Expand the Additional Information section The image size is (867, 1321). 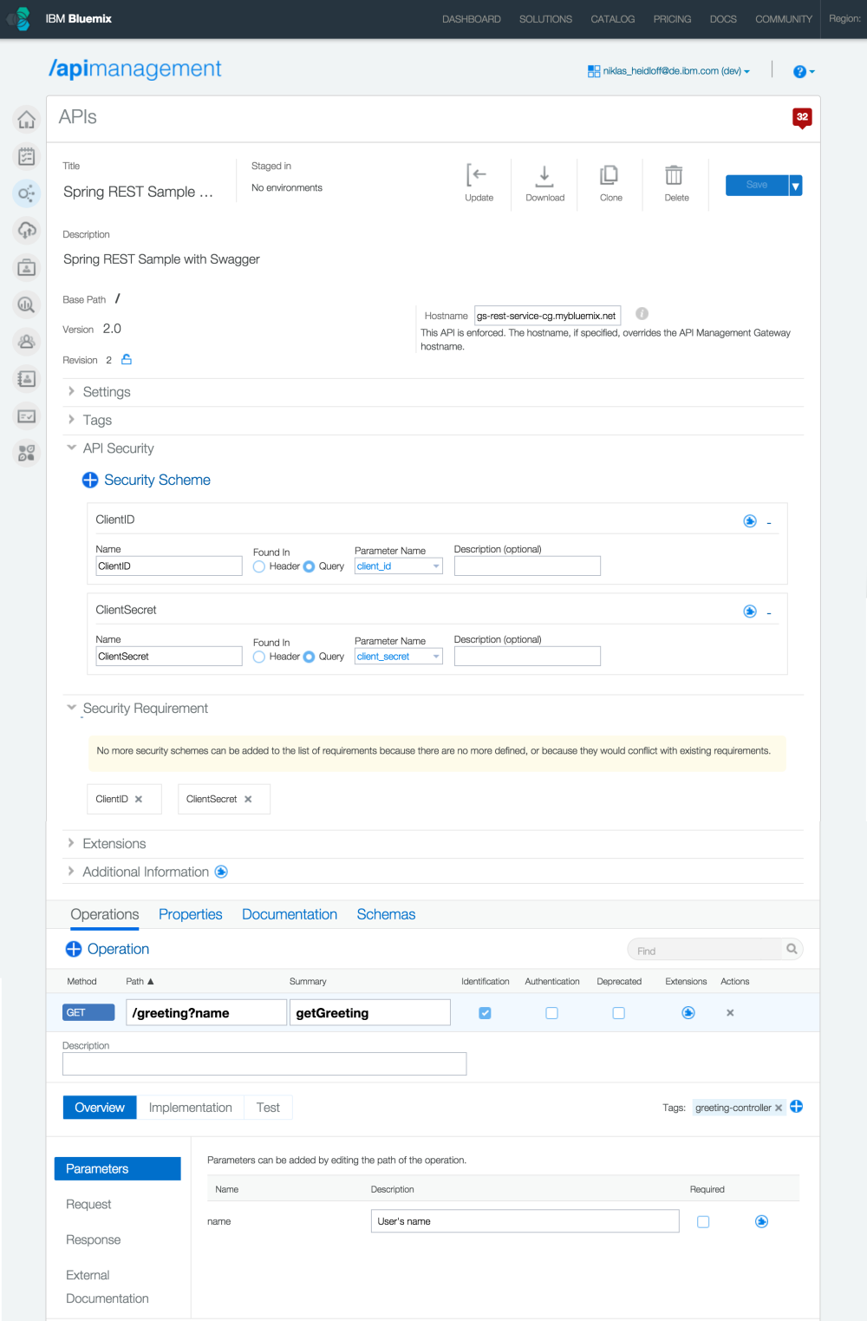[x=71, y=871]
